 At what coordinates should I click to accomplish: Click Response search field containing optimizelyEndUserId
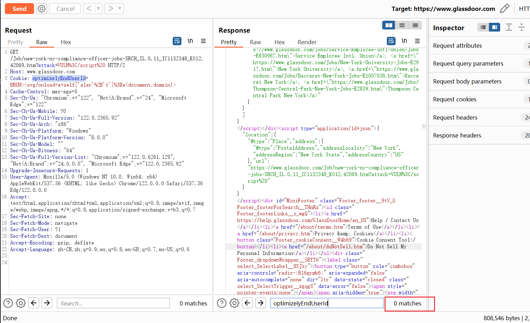click(327, 303)
